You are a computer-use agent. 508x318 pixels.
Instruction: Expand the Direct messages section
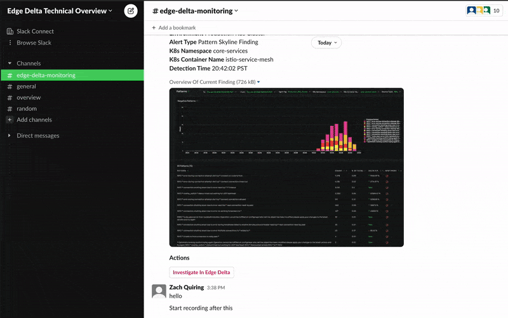point(10,135)
